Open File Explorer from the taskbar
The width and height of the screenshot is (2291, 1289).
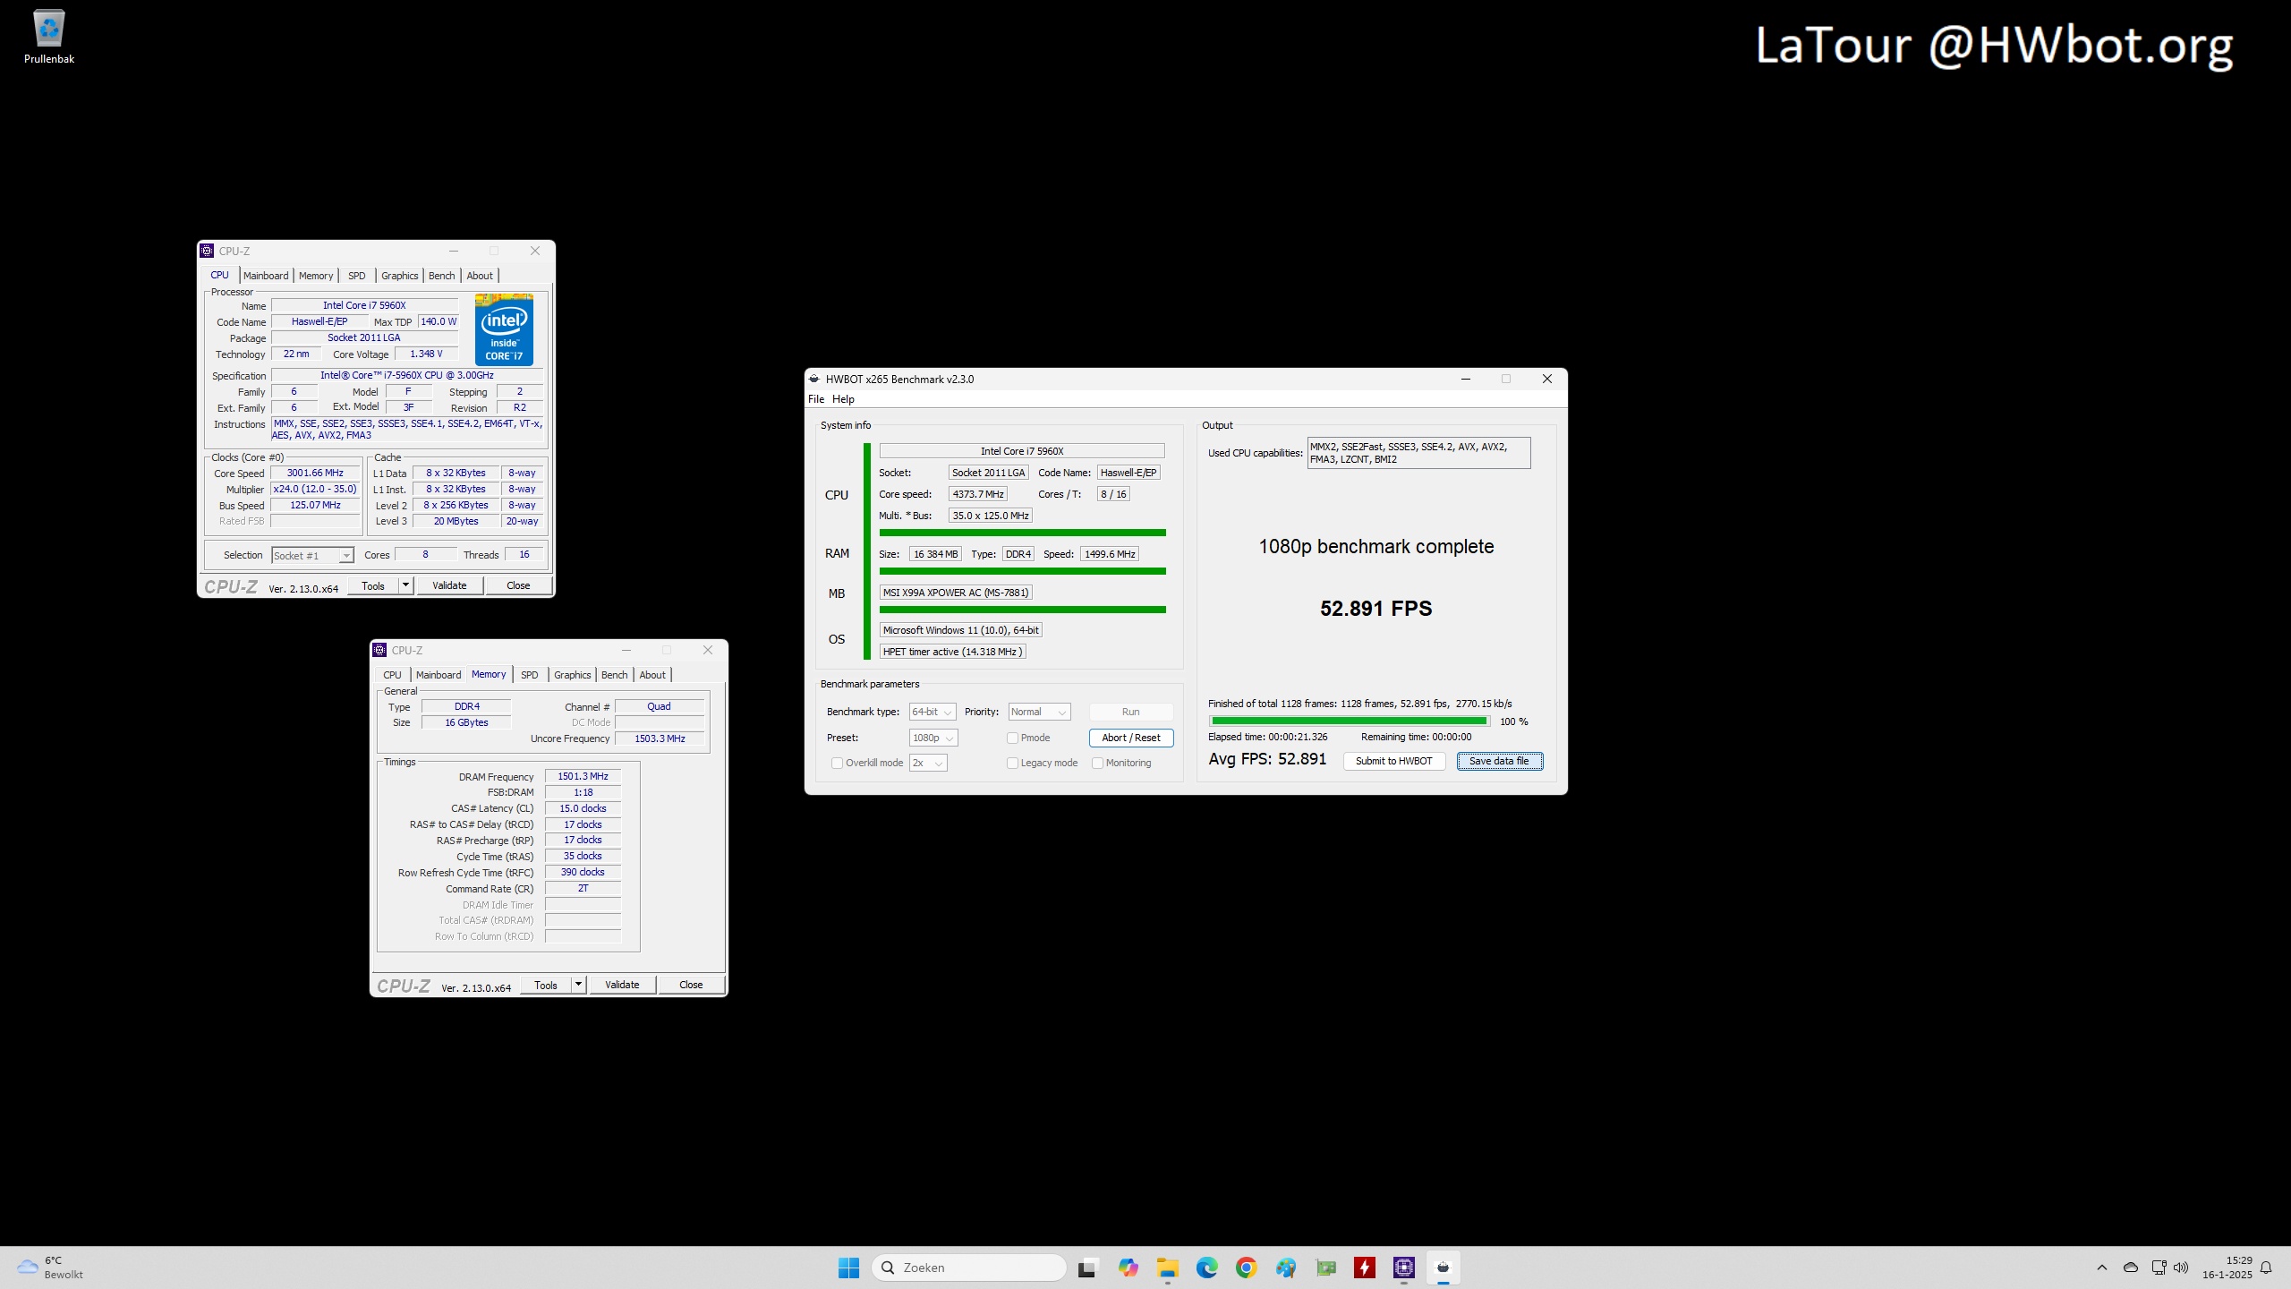click(x=1167, y=1268)
